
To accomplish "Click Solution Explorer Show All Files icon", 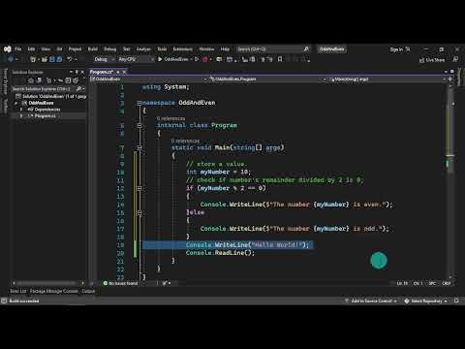I will [x=76, y=80].
